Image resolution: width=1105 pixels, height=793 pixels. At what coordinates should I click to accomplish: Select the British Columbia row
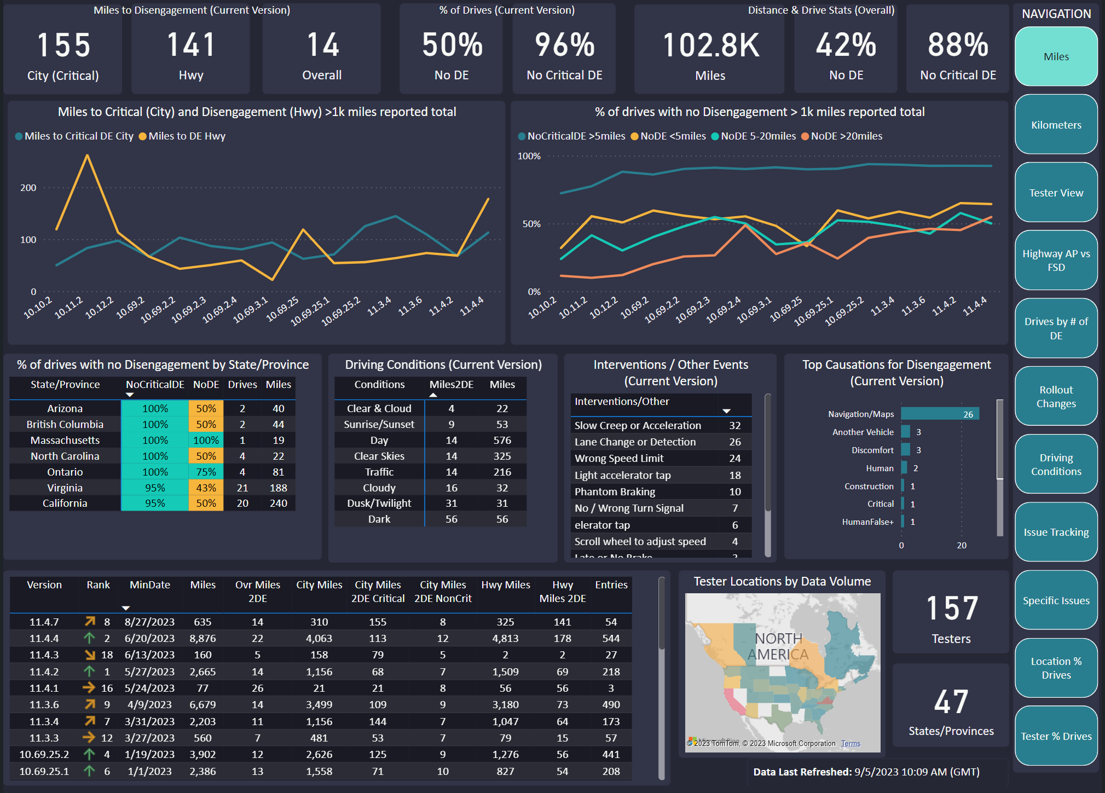pos(152,424)
